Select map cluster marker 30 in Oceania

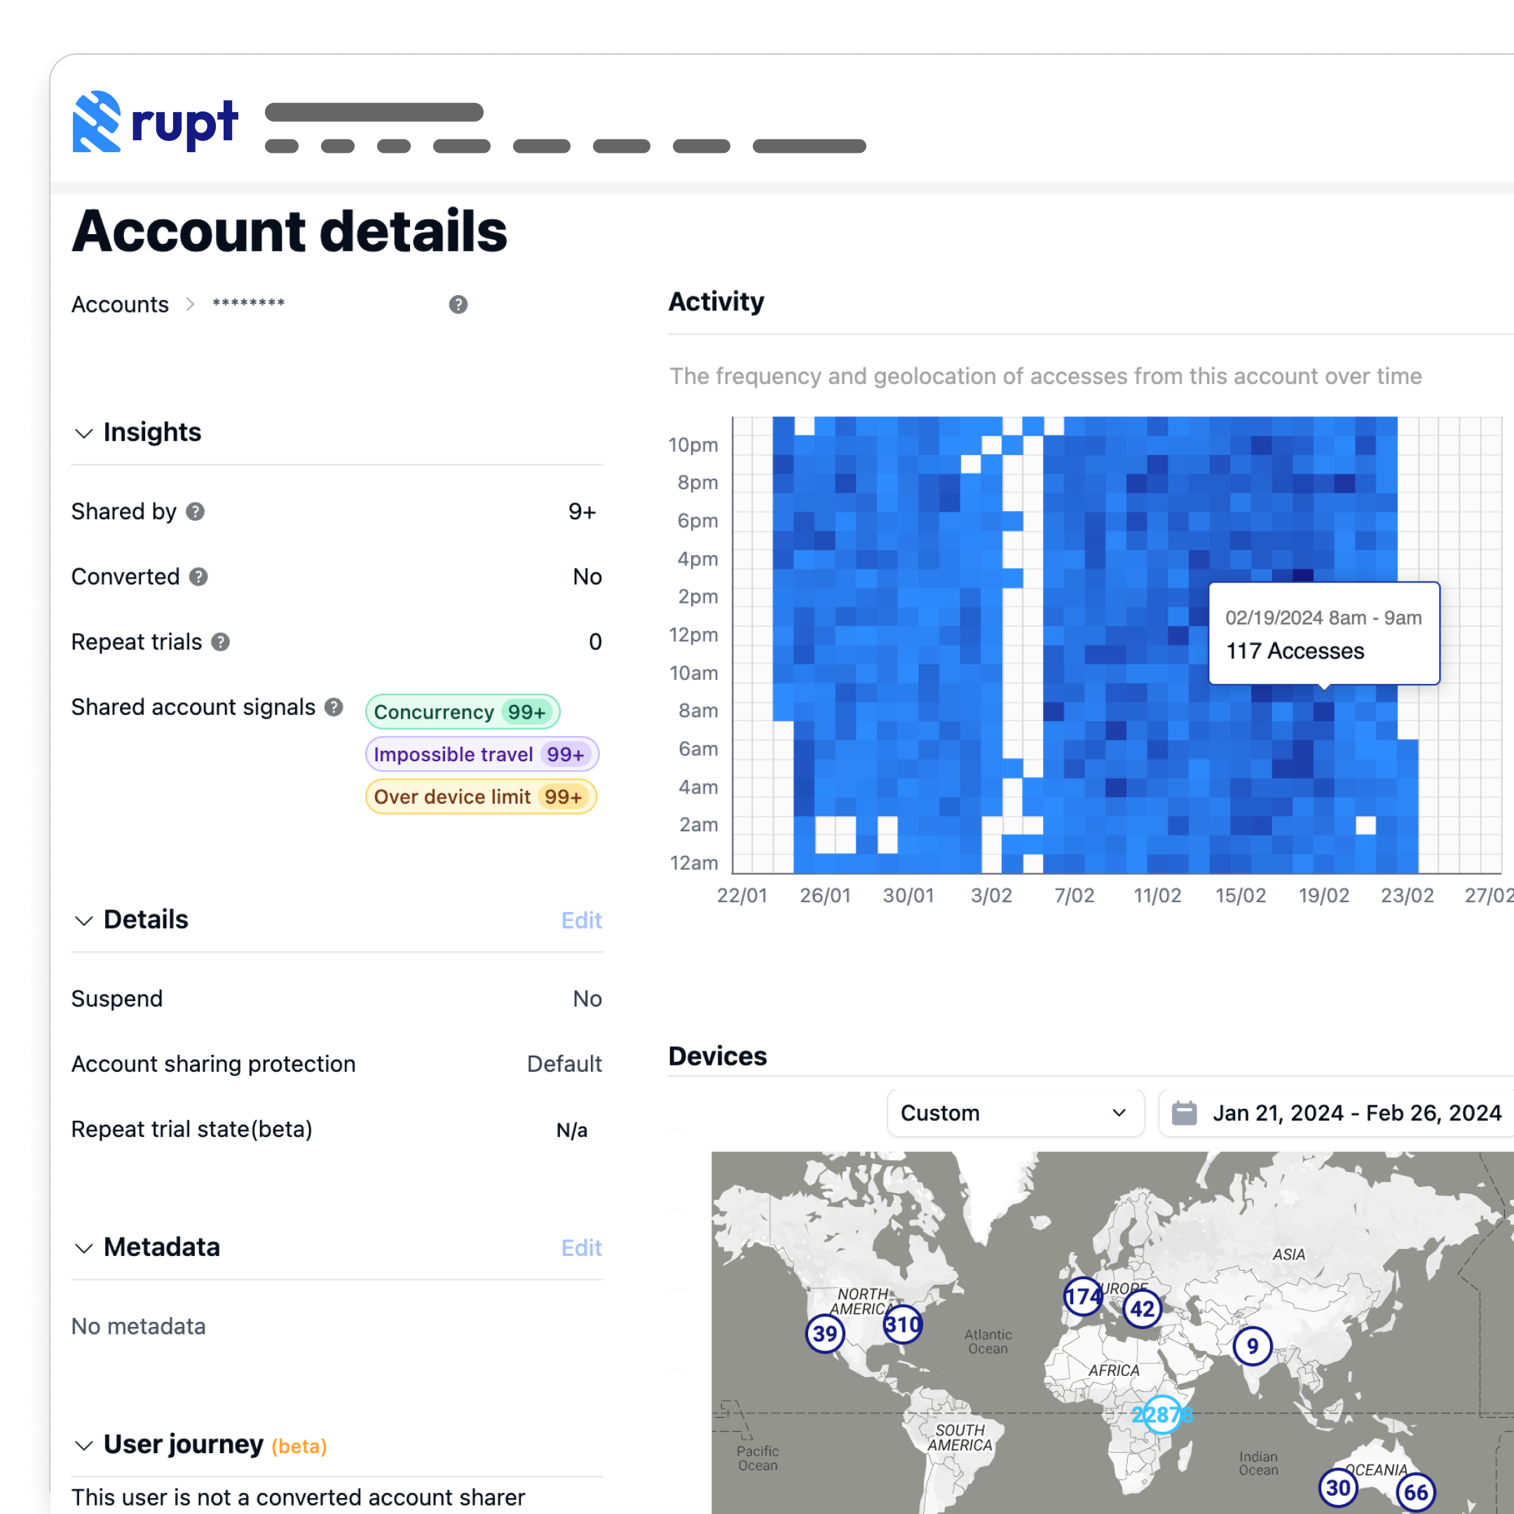point(1339,1487)
